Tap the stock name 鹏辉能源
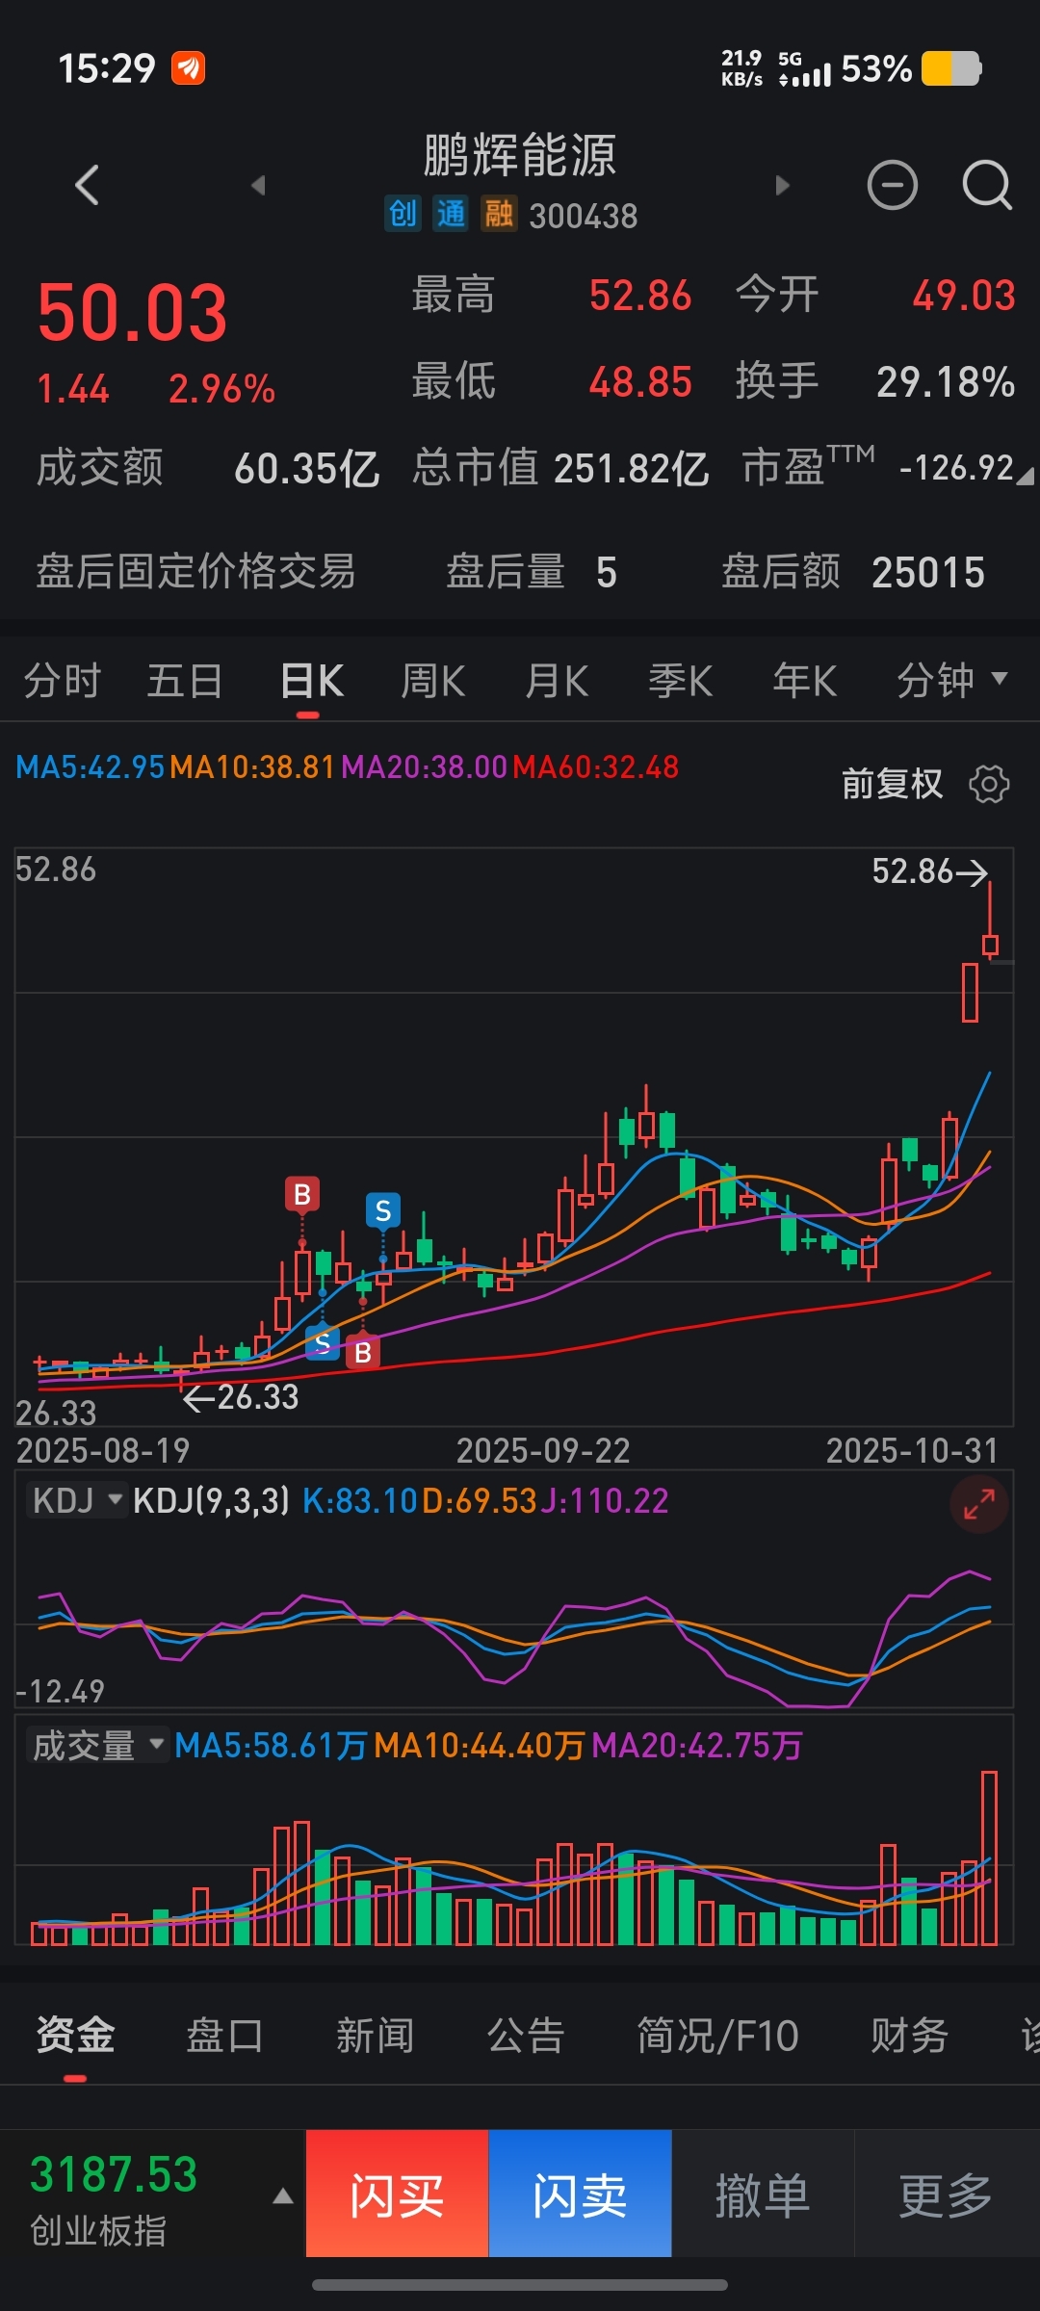This screenshot has height=2311, width=1040. [x=520, y=155]
